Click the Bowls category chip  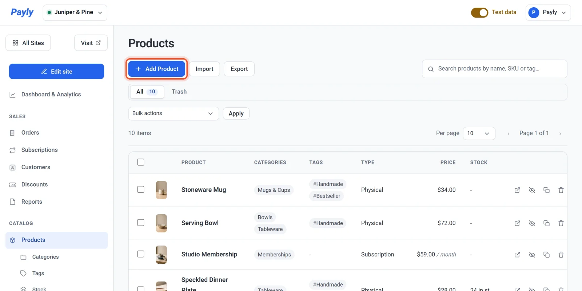[x=265, y=217]
